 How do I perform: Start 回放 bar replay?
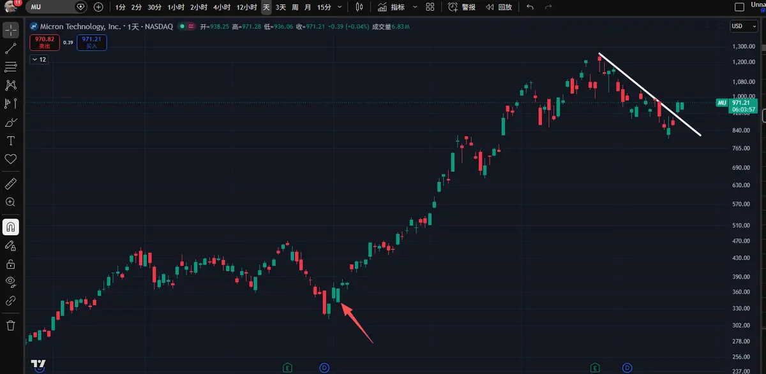click(x=499, y=7)
